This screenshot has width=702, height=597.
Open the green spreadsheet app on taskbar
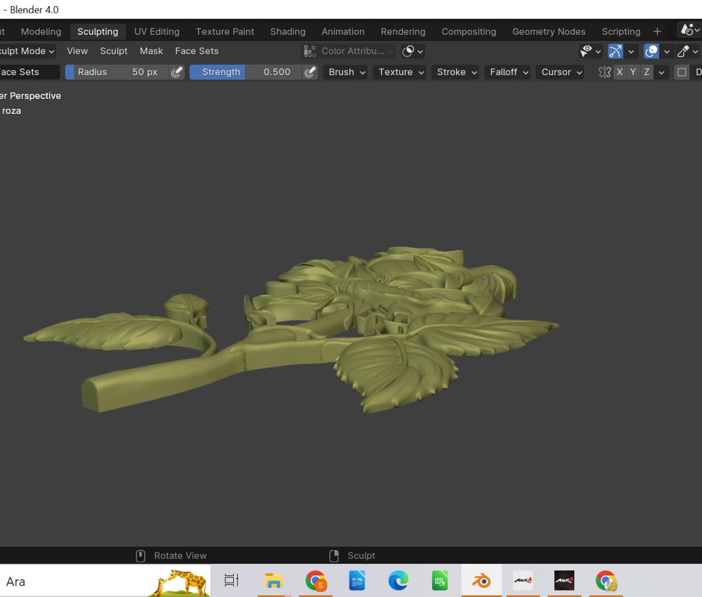coord(440,581)
